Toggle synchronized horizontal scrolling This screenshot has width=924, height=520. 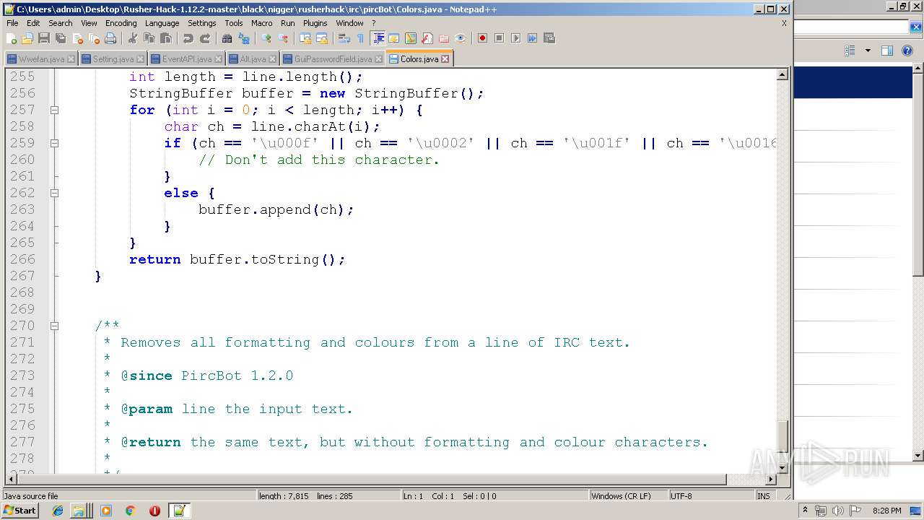pos(322,38)
